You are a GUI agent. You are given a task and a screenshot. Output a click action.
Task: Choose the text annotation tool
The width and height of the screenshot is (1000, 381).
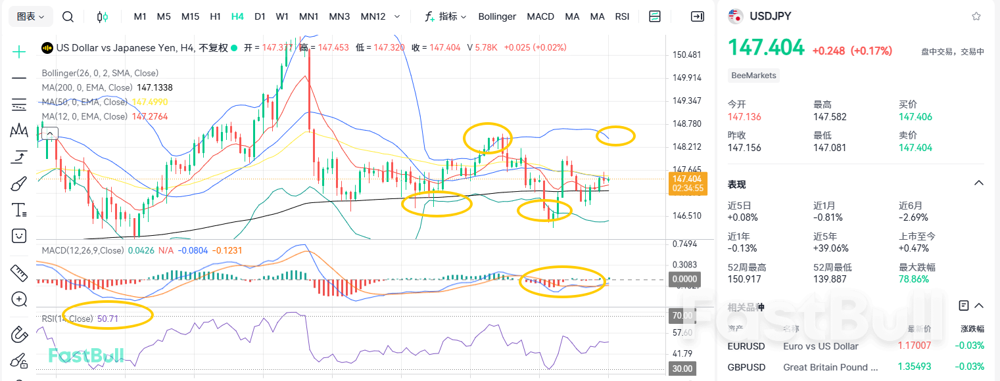pyautogui.click(x=19, y=210)
